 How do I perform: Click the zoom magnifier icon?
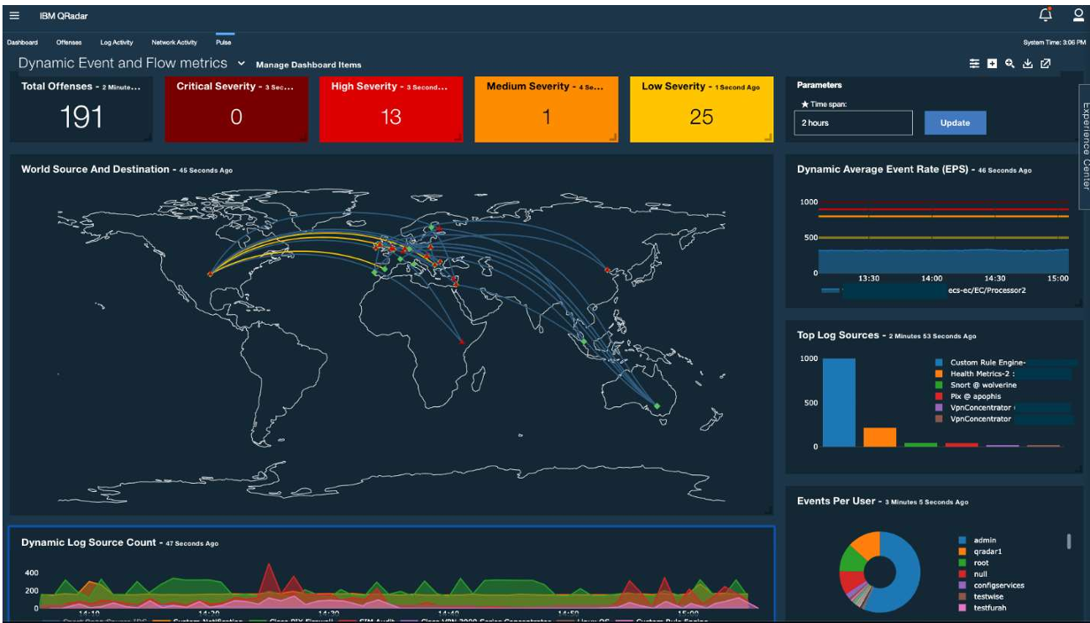tap(1009, 64)
